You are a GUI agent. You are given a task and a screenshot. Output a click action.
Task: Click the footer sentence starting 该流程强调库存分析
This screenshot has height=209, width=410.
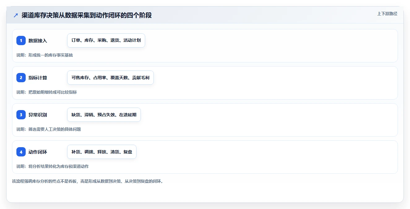88,181
